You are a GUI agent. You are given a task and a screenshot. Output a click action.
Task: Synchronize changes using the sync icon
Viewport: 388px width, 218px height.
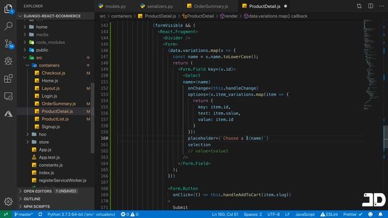(40, 214)
